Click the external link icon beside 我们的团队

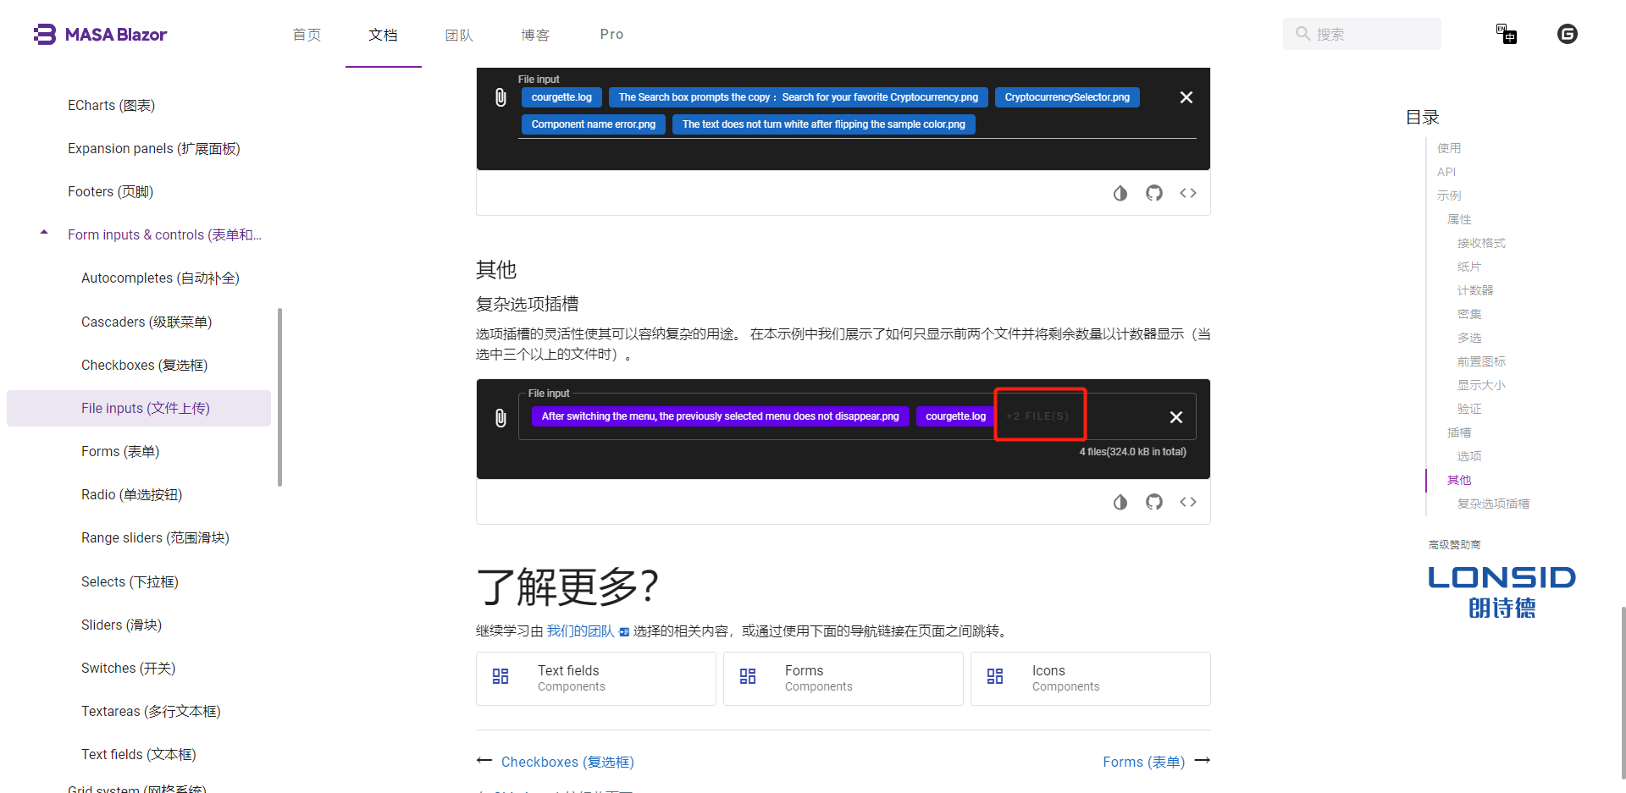click(x=624, y=632)
